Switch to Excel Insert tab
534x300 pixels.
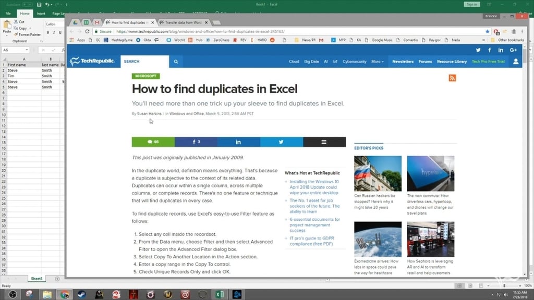click(41, 14)
